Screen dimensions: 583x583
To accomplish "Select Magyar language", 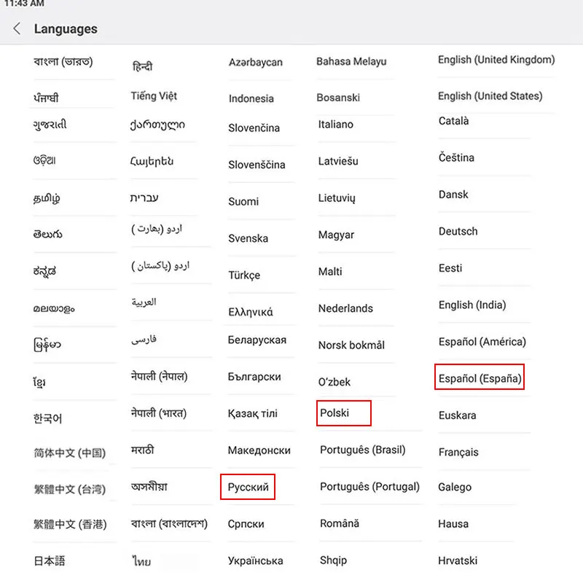I will (336, 235).
